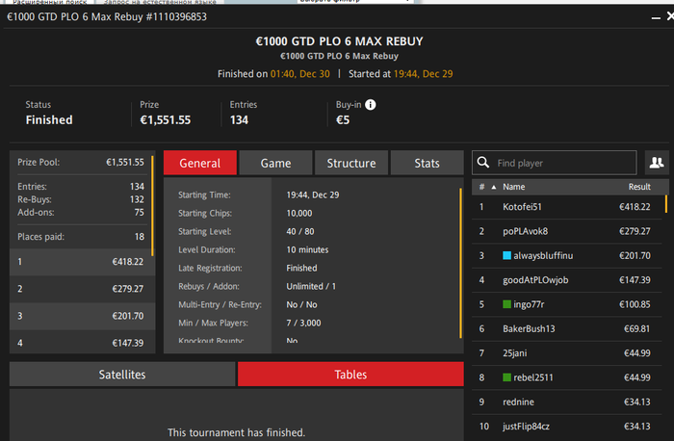Viewport: 674px width, 441px height.
Task: Click the magnifier icon in Find player
Action: point(483,163)
